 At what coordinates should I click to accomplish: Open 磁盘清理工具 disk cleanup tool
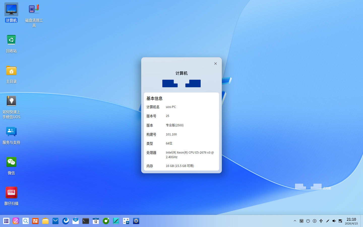click(34, 9)
